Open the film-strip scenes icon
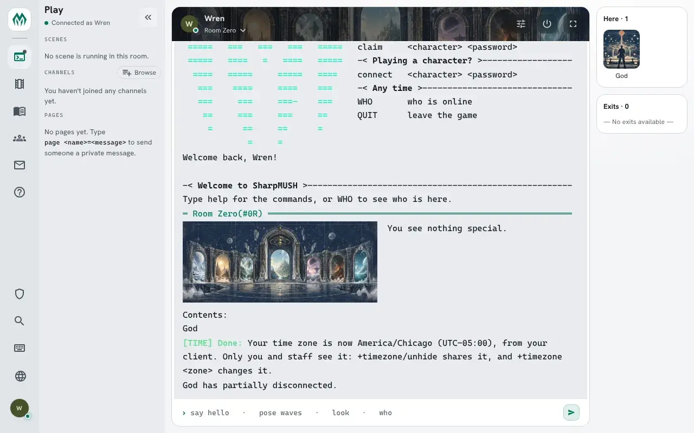Image resolution: width=694 pixels, height=433 pixels. (20, 84)
